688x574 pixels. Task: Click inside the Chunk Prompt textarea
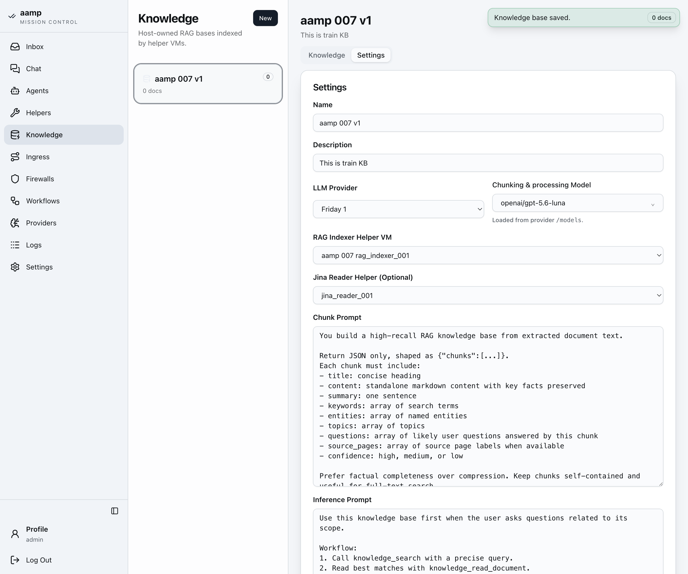488,406
